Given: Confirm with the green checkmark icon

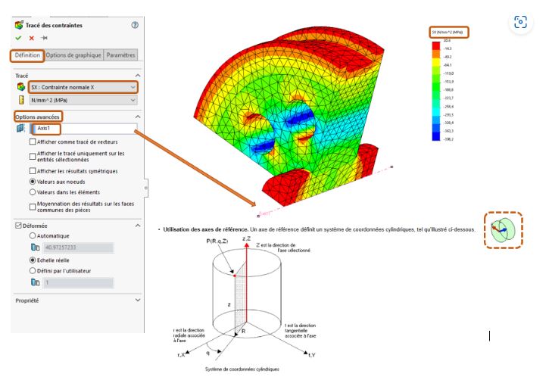Looking at the screenshot, I should click(18, 38).
